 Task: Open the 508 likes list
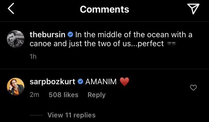point(63,95)
